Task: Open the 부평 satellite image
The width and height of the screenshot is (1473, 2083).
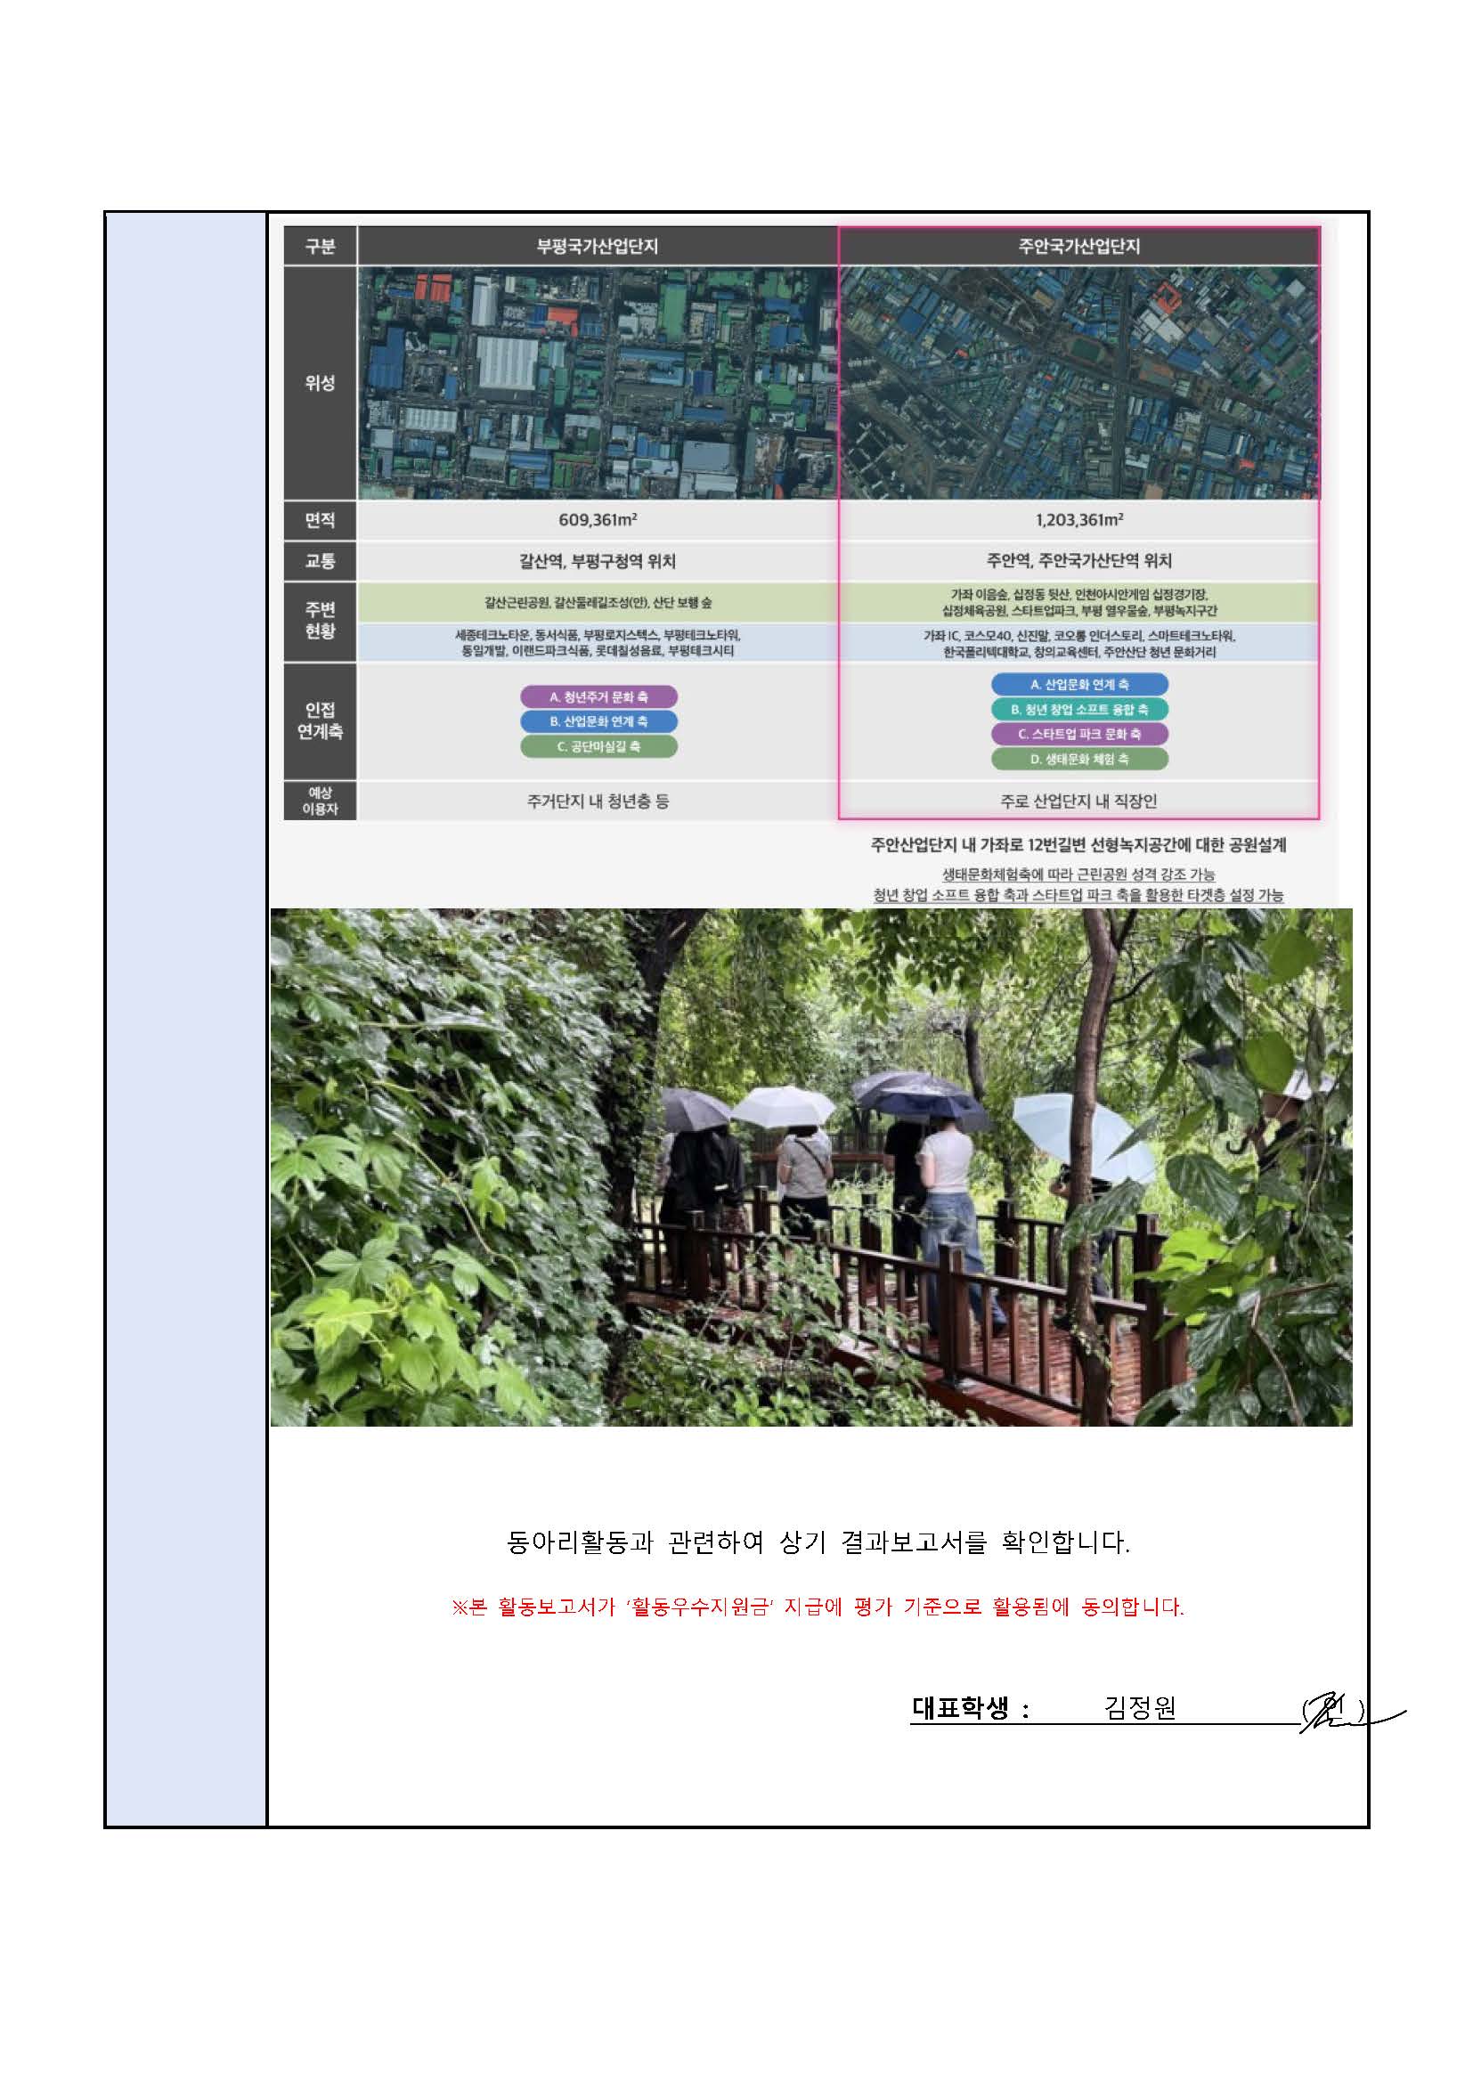Action: (x=597, y=383)
